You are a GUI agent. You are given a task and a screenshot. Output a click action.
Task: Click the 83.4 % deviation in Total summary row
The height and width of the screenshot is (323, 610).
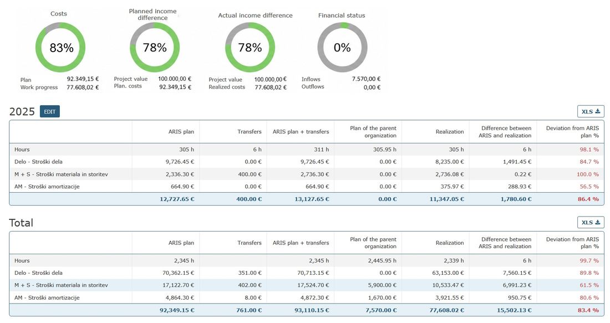588,310
